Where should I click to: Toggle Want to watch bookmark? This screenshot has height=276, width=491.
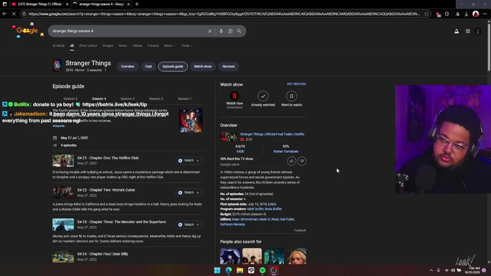[x=292, y=96]
